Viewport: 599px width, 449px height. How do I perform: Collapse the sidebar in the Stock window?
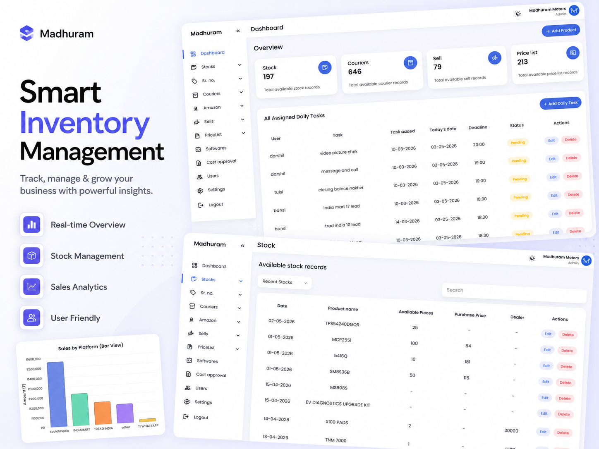[x=243, y=246]
